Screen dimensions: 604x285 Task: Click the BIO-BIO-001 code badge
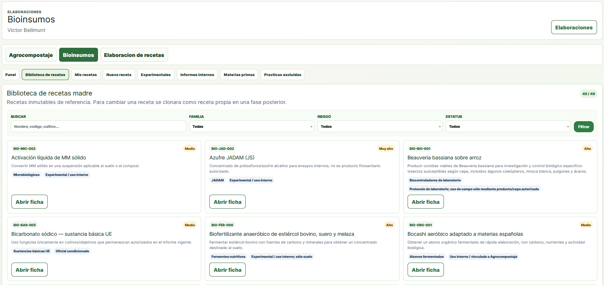coord(420,149)
